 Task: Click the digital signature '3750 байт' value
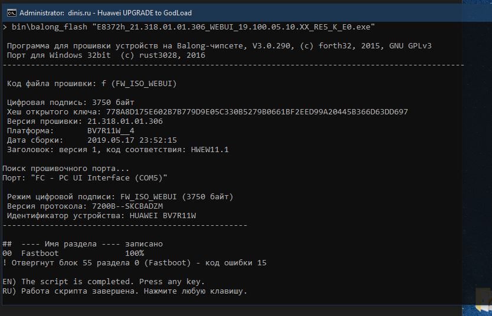coord(113,103)
